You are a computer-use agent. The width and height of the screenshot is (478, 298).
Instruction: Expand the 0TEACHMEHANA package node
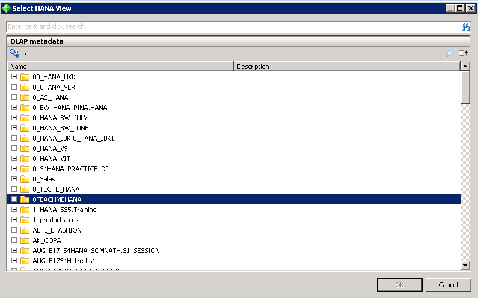tap(14, 199)
